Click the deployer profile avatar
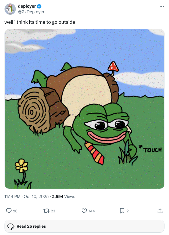The height and width of the screenshot is (235, 169). (10, 9)
